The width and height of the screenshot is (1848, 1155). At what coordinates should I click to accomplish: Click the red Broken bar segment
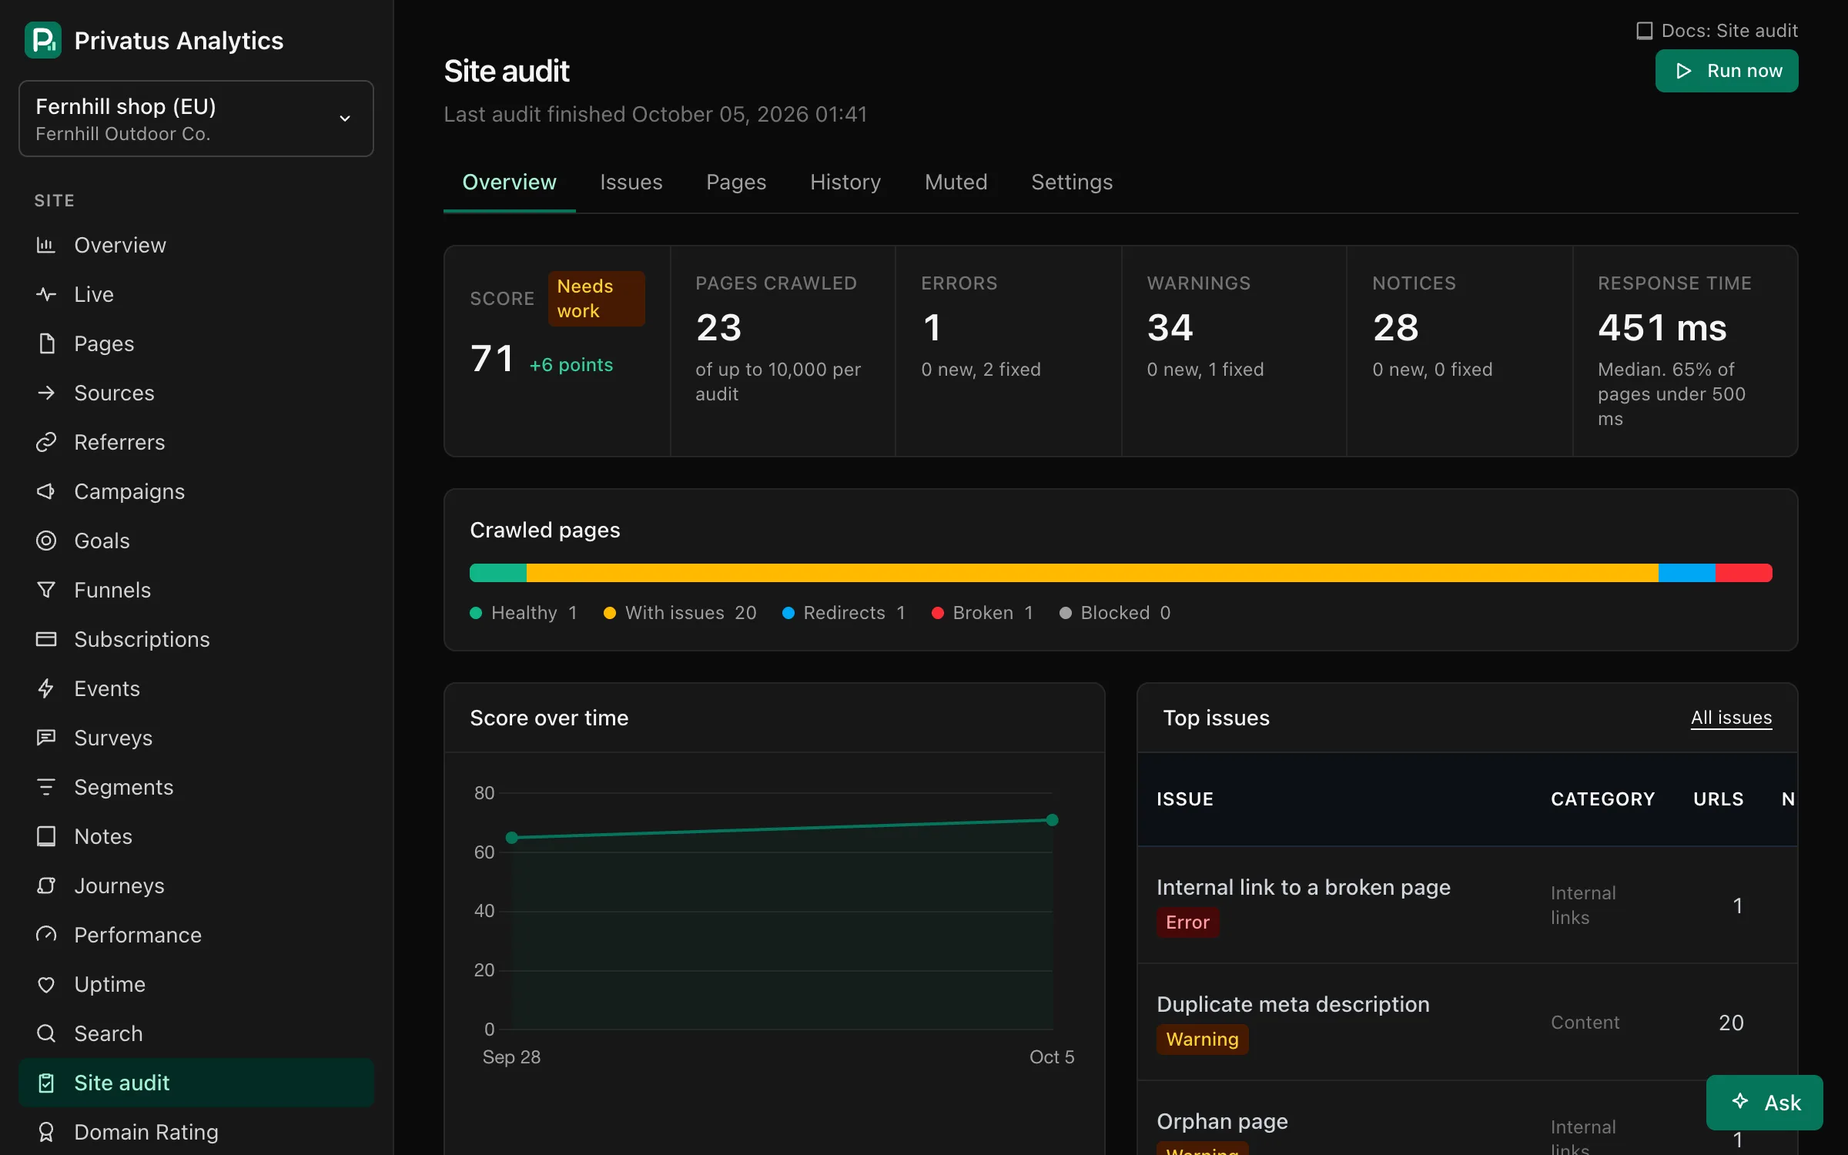click(x=1744, y=573)
